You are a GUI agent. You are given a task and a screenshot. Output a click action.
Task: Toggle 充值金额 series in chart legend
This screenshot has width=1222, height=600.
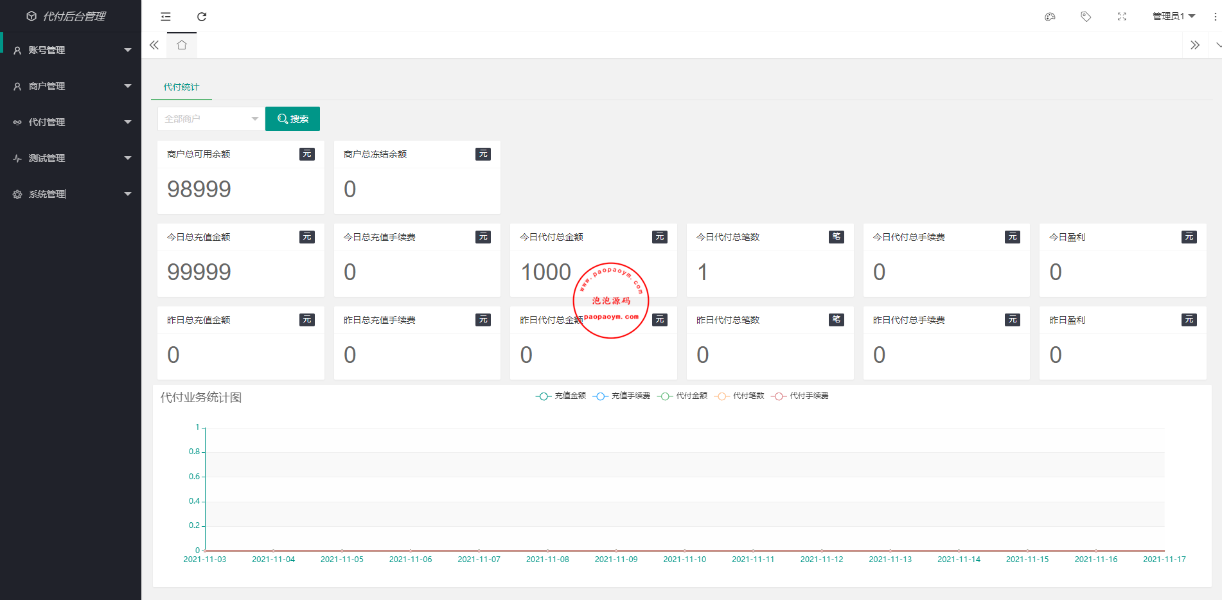coord(561,396)
